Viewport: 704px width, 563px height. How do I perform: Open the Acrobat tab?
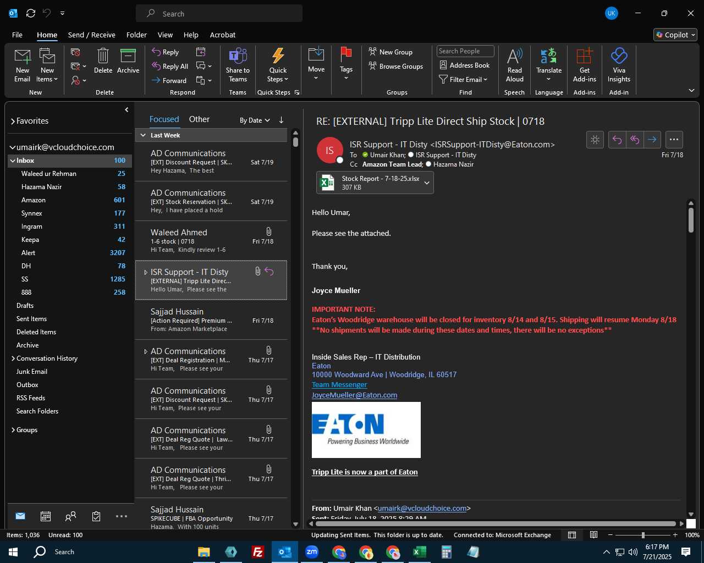pos(223,35)
